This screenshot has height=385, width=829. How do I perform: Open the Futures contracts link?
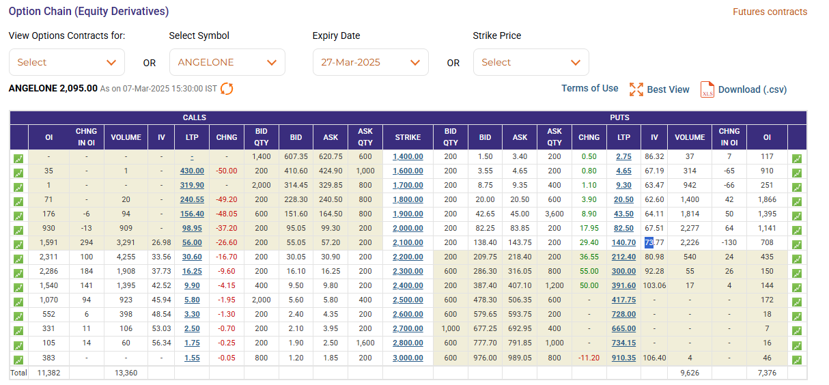(770, 12)
